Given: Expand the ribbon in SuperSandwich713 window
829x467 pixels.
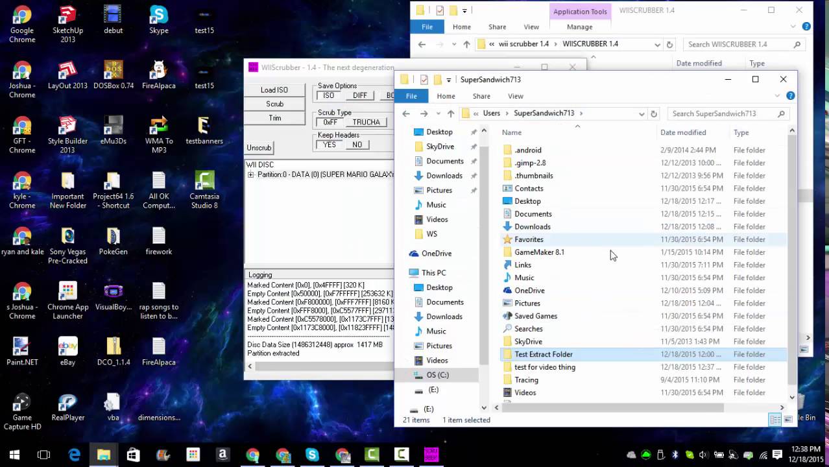Looking at the screenshot, I should (x=777, y=96).
